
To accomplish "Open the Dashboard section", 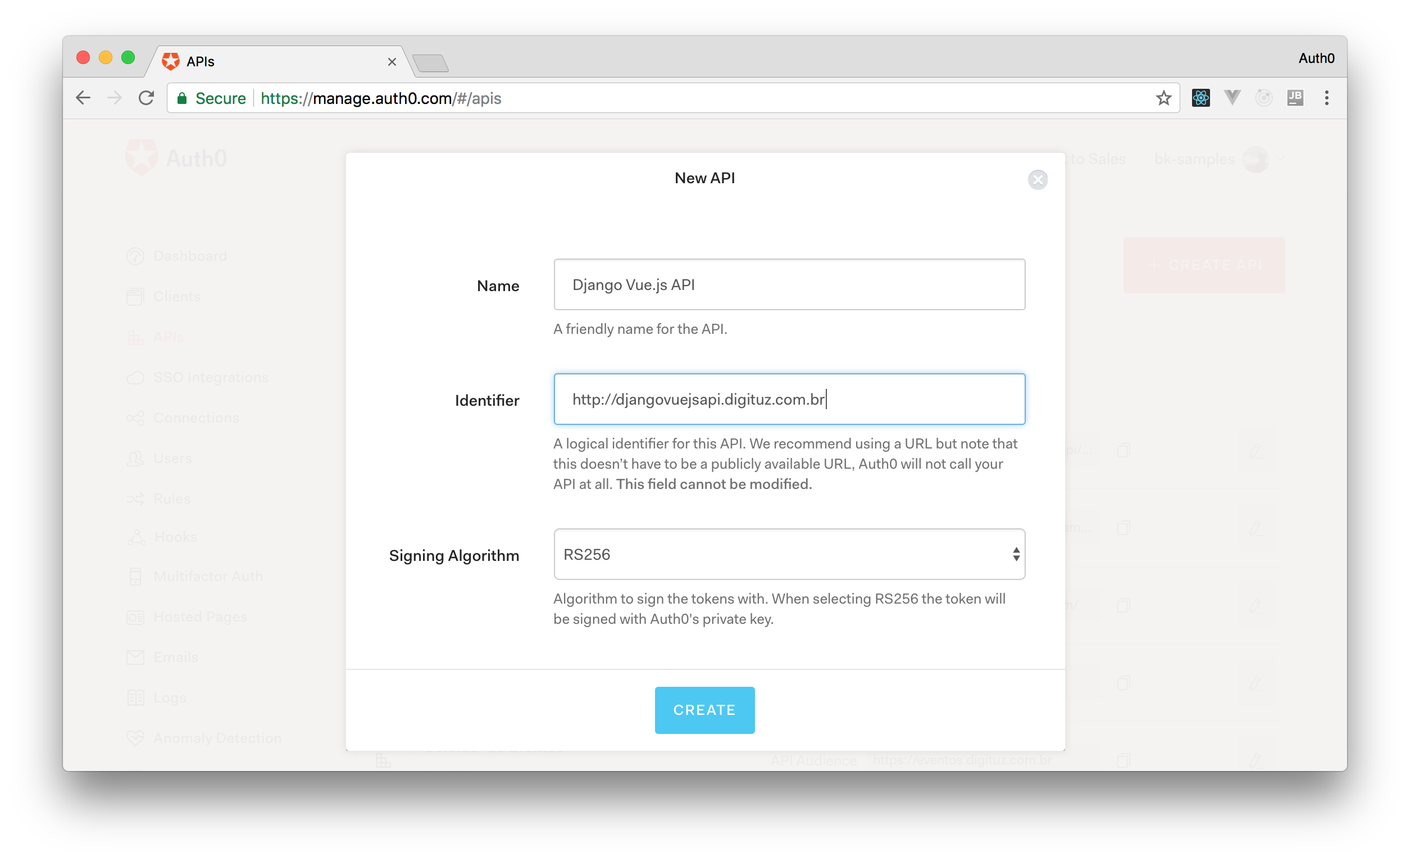I will [x=187, y=255].
